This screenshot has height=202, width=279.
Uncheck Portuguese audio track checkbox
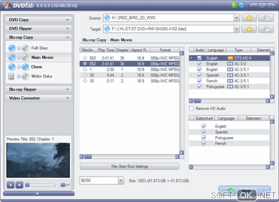pos(199,86)
